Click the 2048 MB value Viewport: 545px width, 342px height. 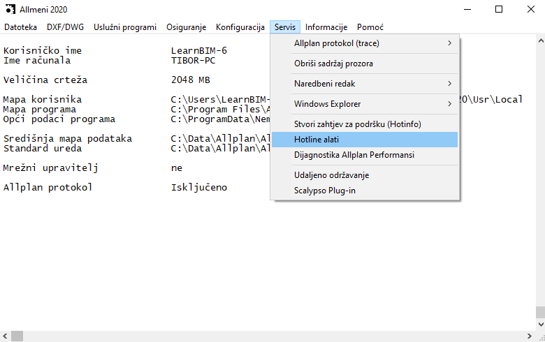(x=191, y=80)
